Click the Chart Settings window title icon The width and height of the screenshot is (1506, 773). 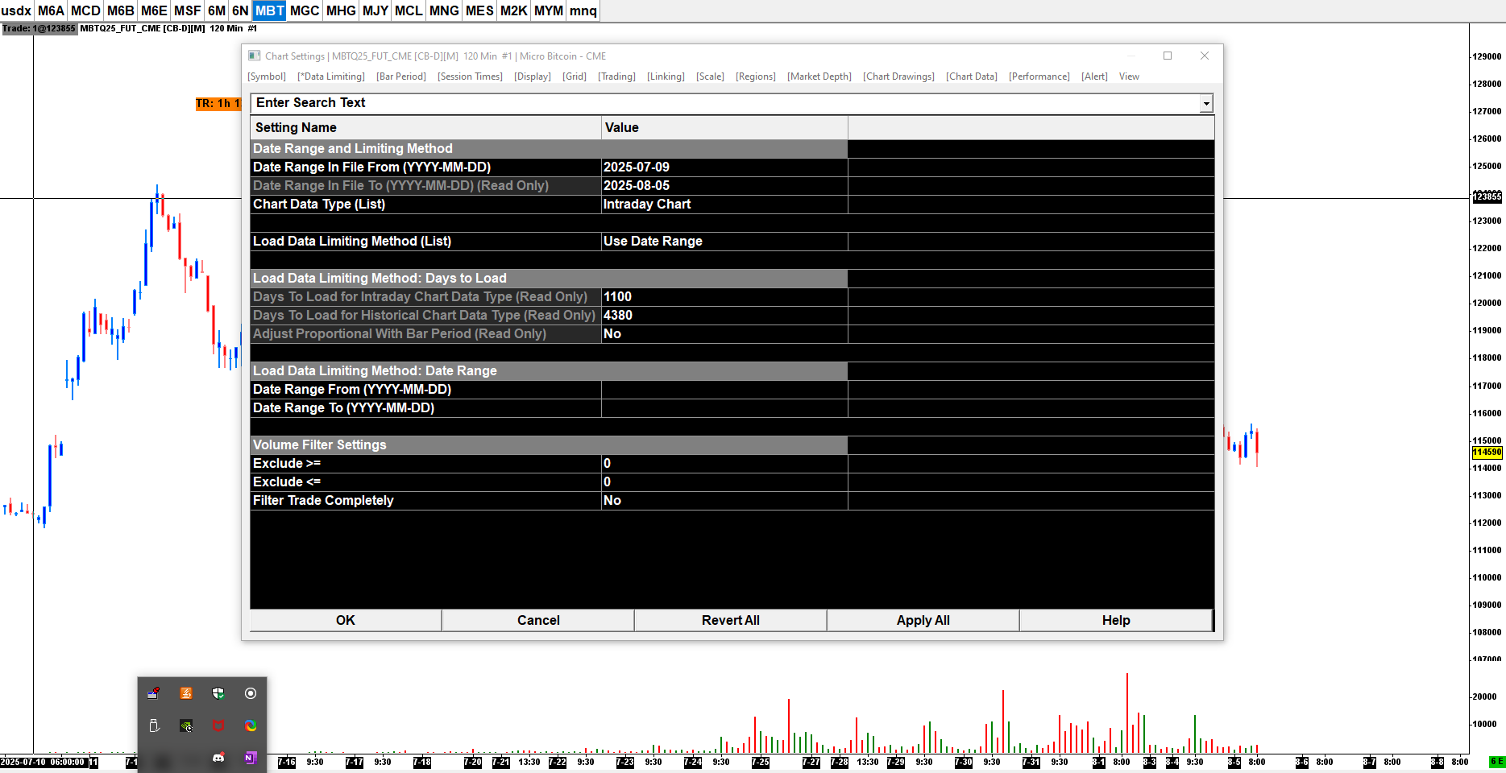pos(255,56)
